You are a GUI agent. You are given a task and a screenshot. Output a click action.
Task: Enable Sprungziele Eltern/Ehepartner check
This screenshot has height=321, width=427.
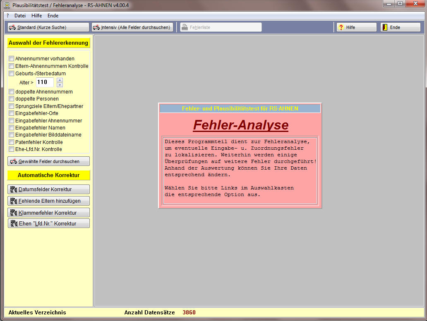pyautogui.click(x=12, y=106)
